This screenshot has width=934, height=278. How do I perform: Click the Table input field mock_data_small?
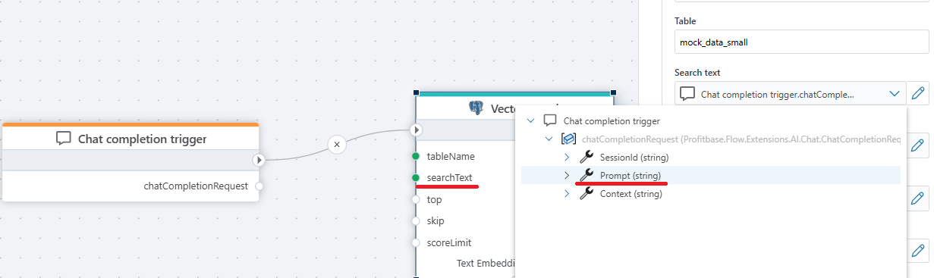pos(801,42)
